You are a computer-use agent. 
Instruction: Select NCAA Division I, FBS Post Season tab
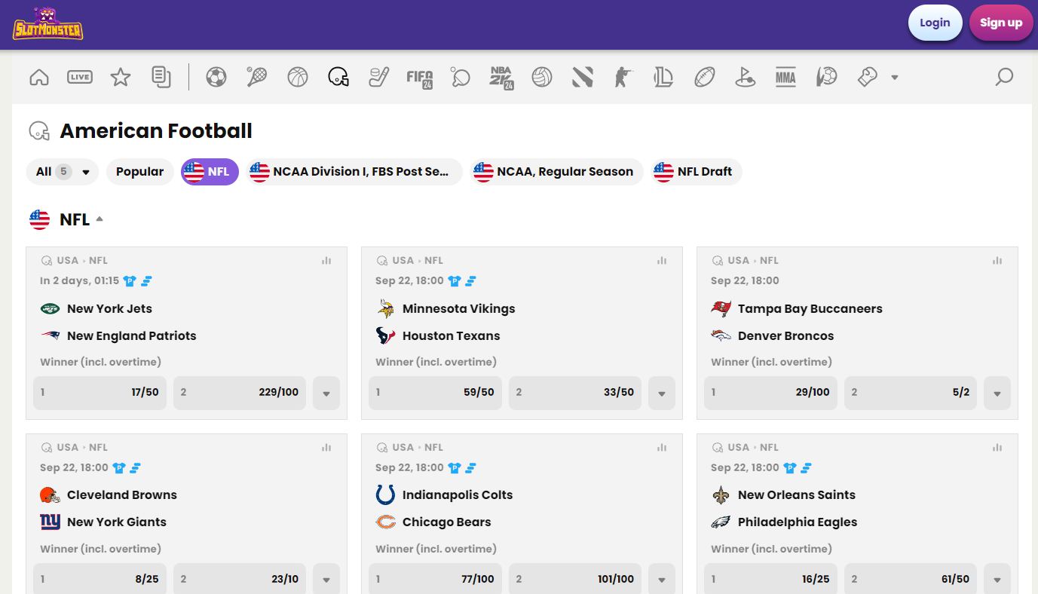(355, 172)
